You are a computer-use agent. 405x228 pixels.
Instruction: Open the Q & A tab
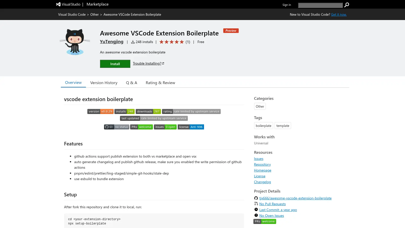[x=132, y=83]
